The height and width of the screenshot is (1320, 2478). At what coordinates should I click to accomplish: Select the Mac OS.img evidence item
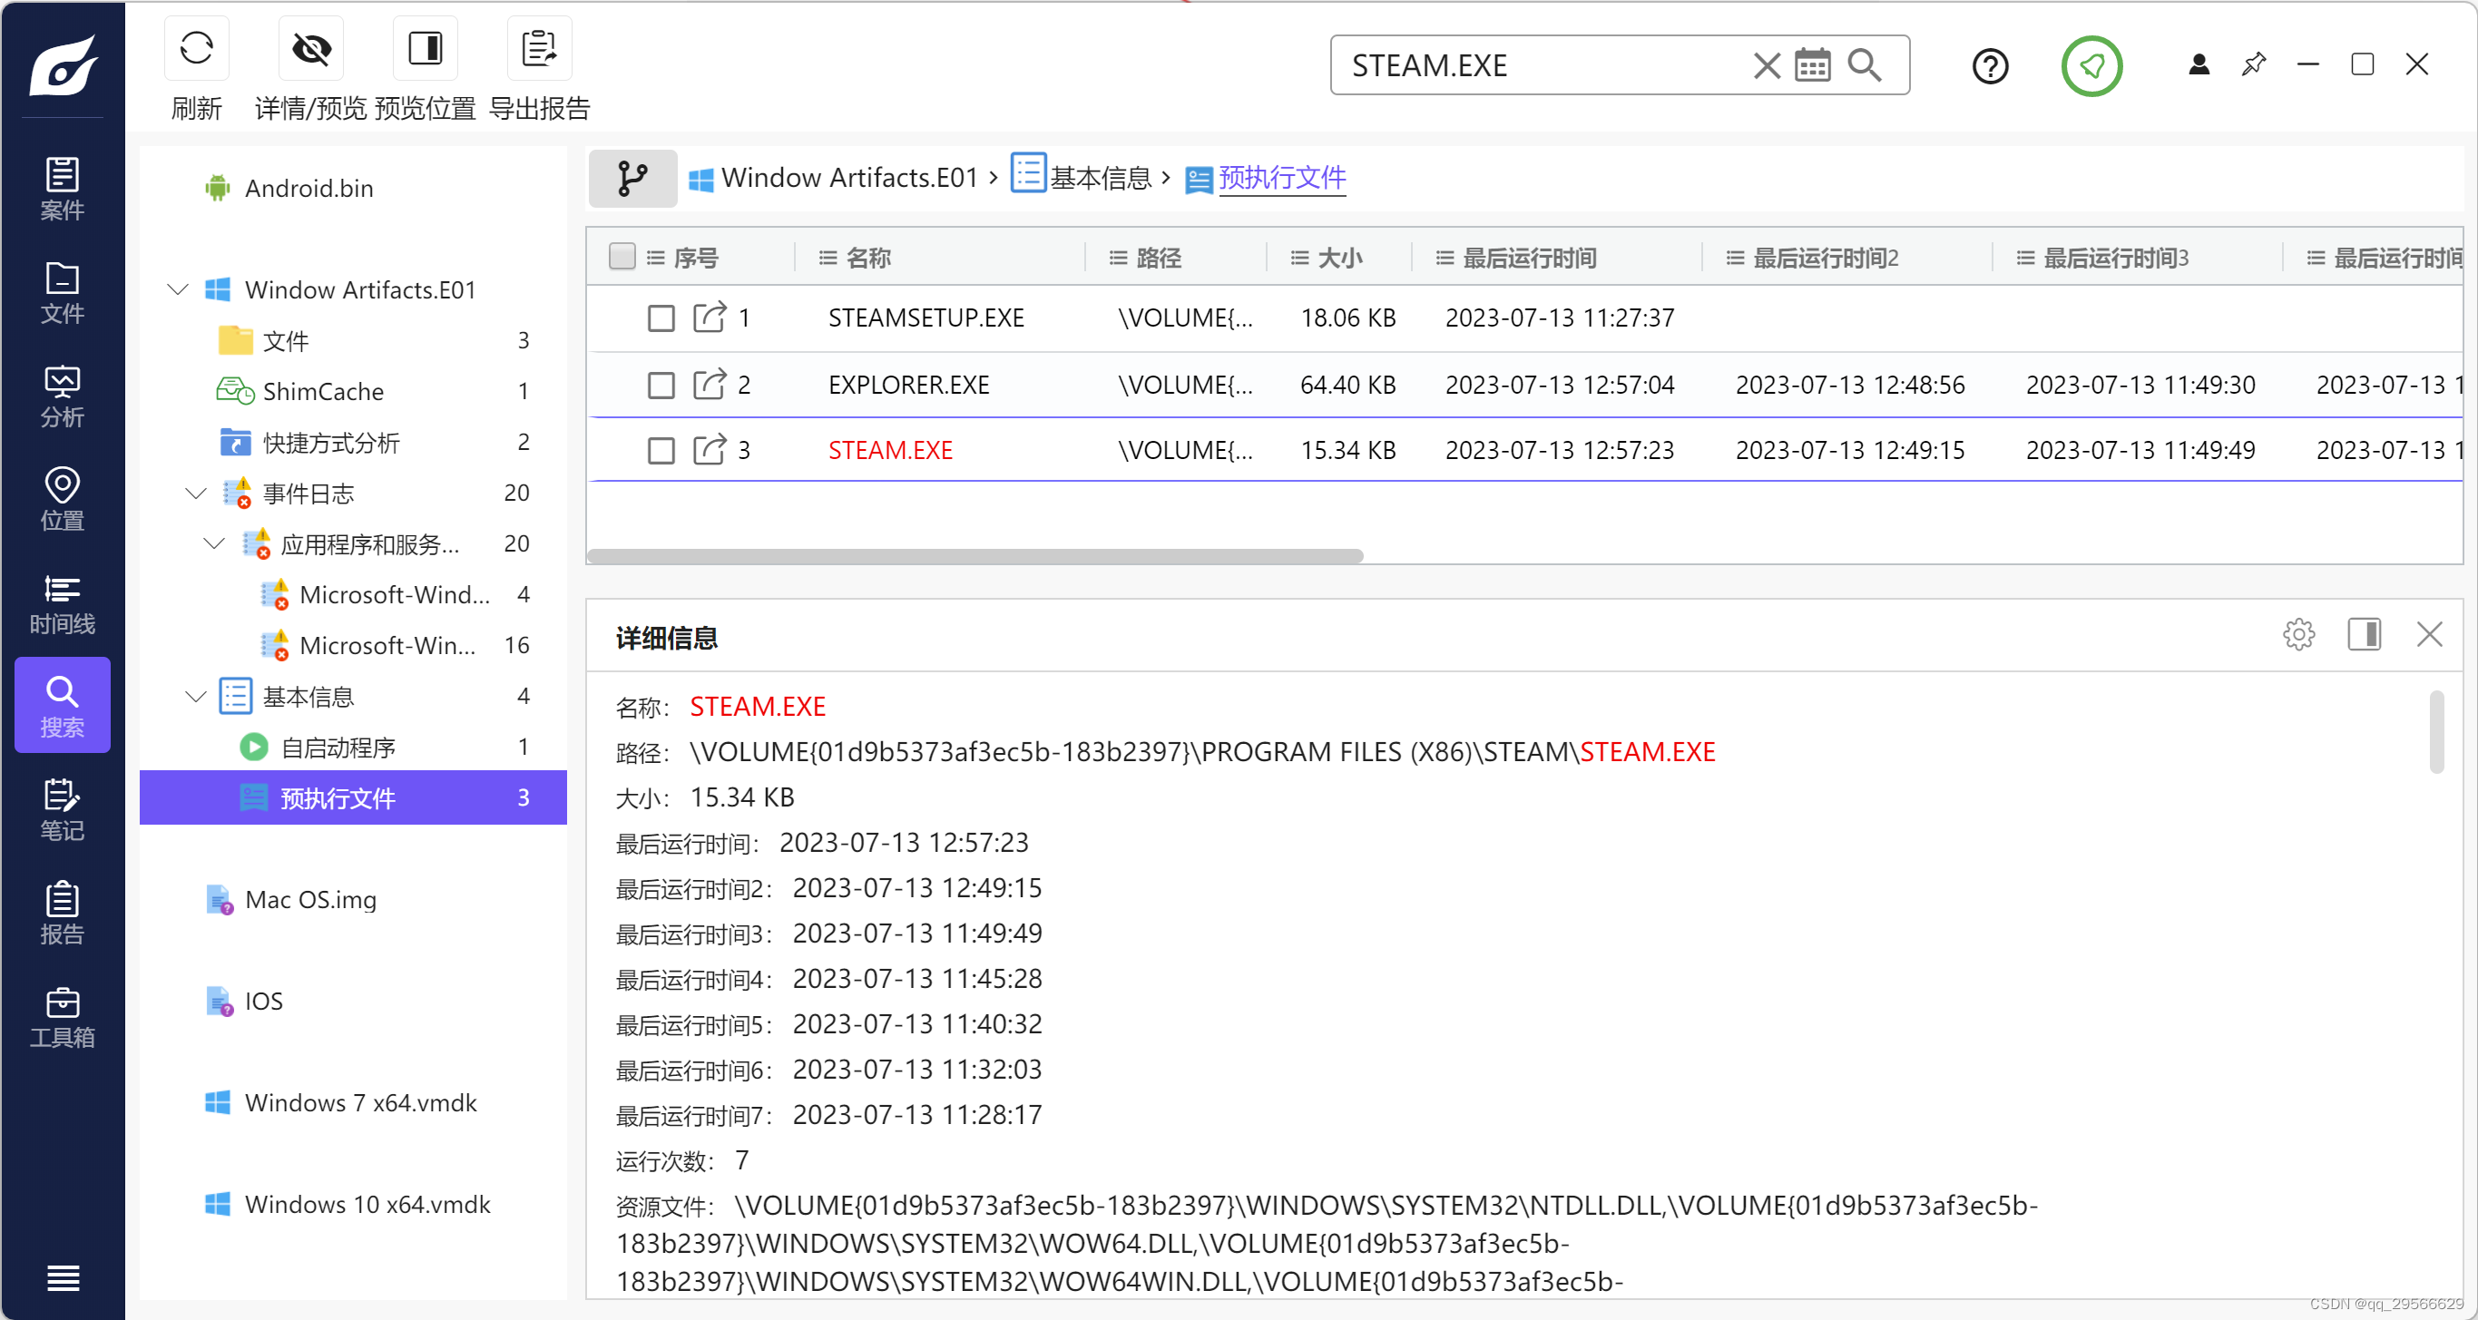coord(309,900)
